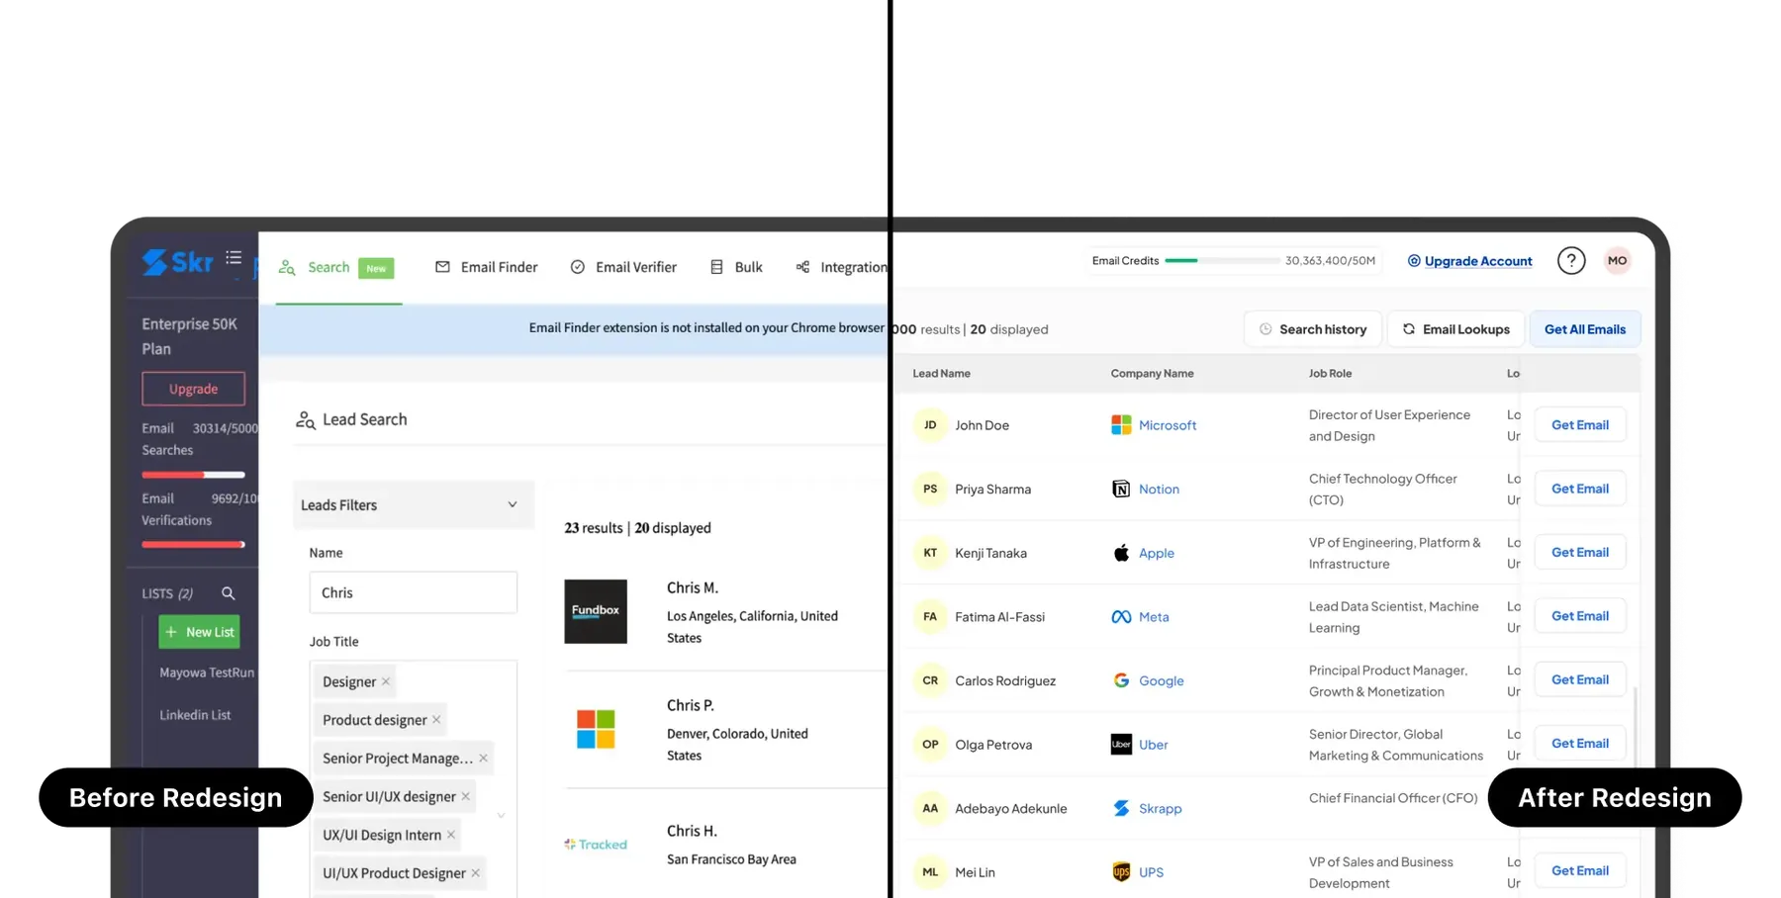Viewport: 1781px width, 898px height.
Task: Select Linkedin List in sidebar
Action: coord(195,715)
